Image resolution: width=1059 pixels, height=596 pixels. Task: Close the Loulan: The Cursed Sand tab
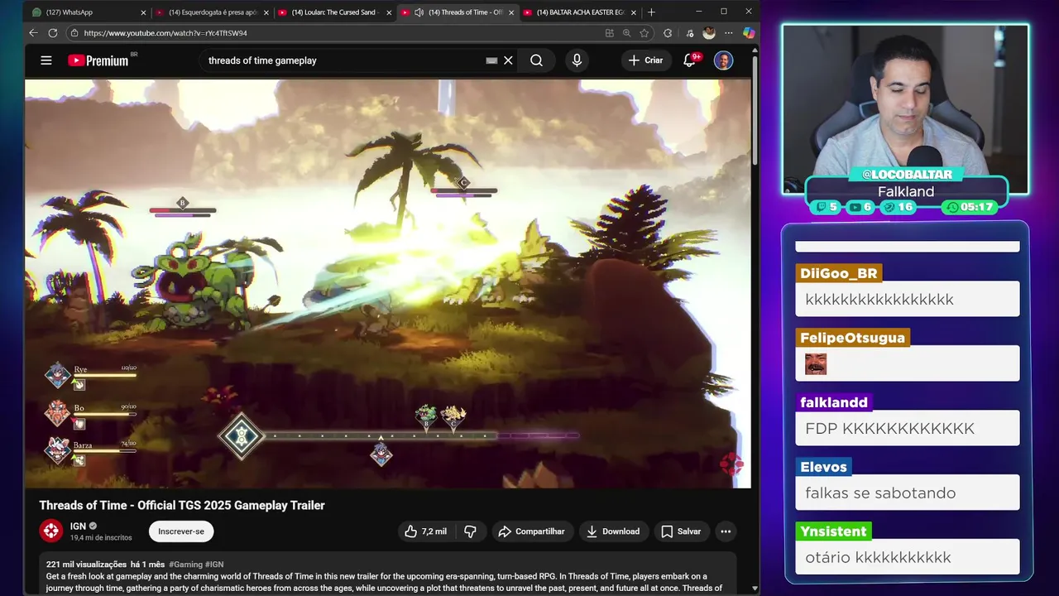(x=389, y=12)
